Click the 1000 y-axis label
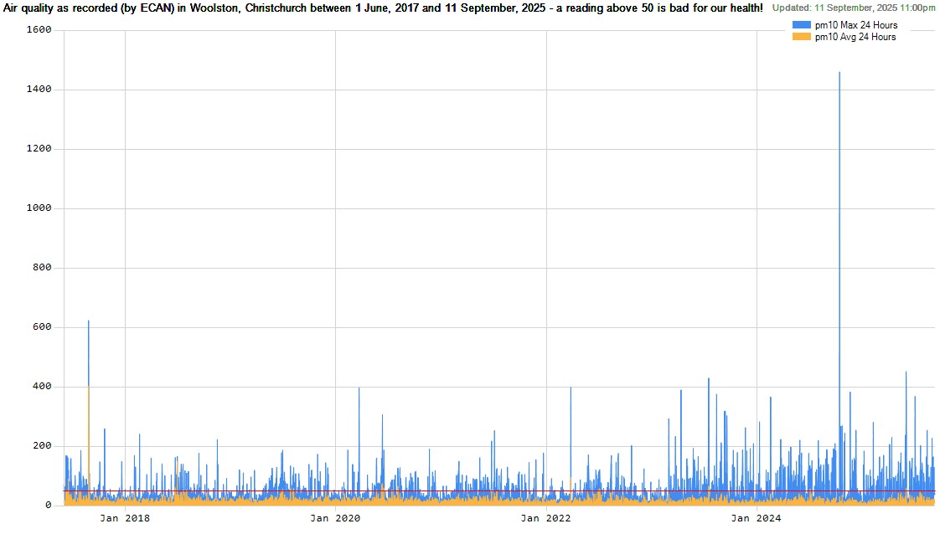This screenshot has width=940, height=534. [x=39, y=208]
